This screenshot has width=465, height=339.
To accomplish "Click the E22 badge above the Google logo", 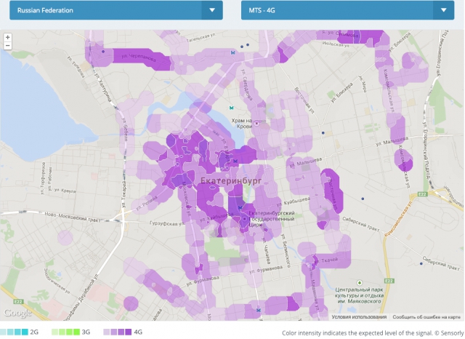I will [x=18, y=302].
